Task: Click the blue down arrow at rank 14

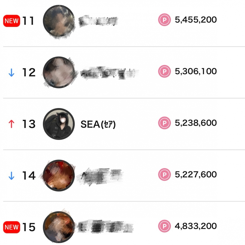Action: pyautogui.click(x=11, y=176)
